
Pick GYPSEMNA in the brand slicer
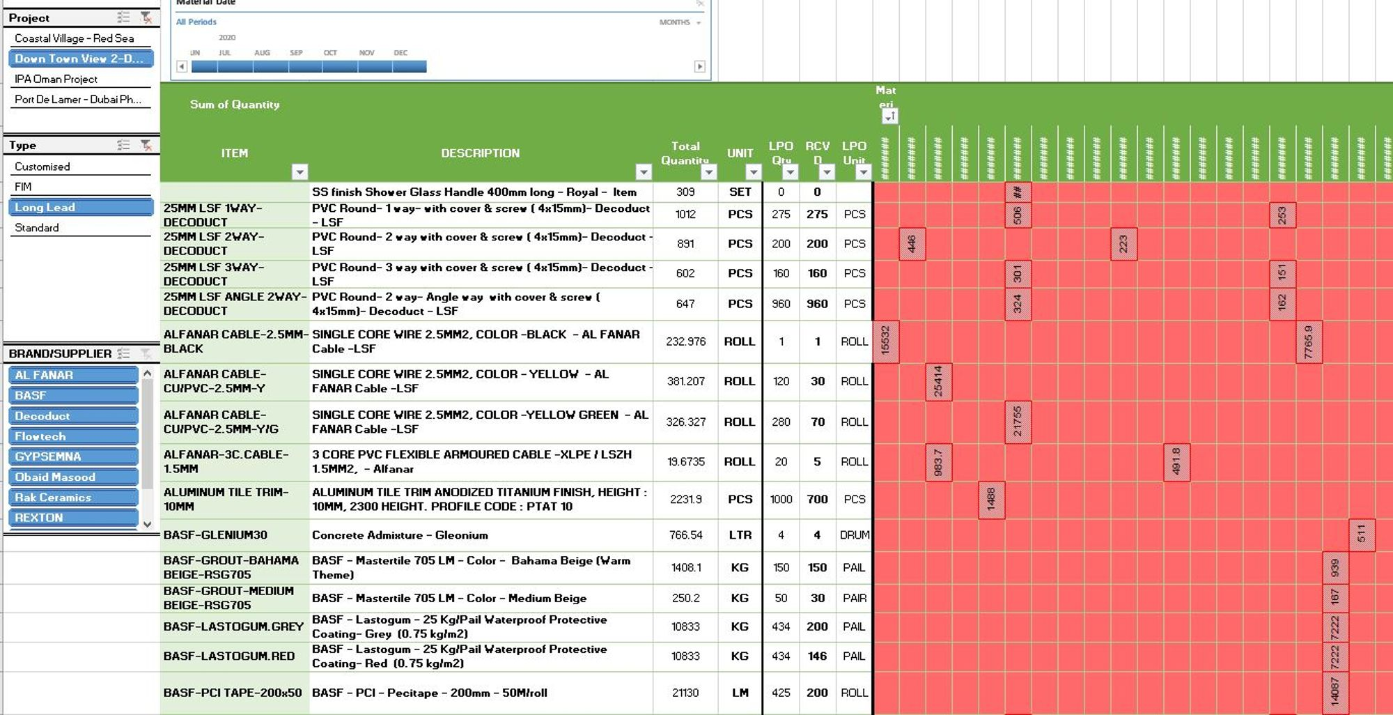pos(73,456)
